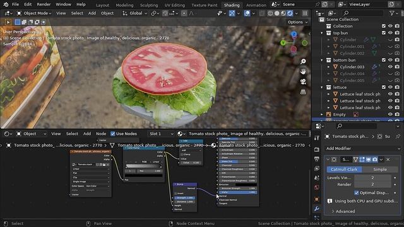
Task: Select solid viewport shading
Action: (x=276, y=13)
